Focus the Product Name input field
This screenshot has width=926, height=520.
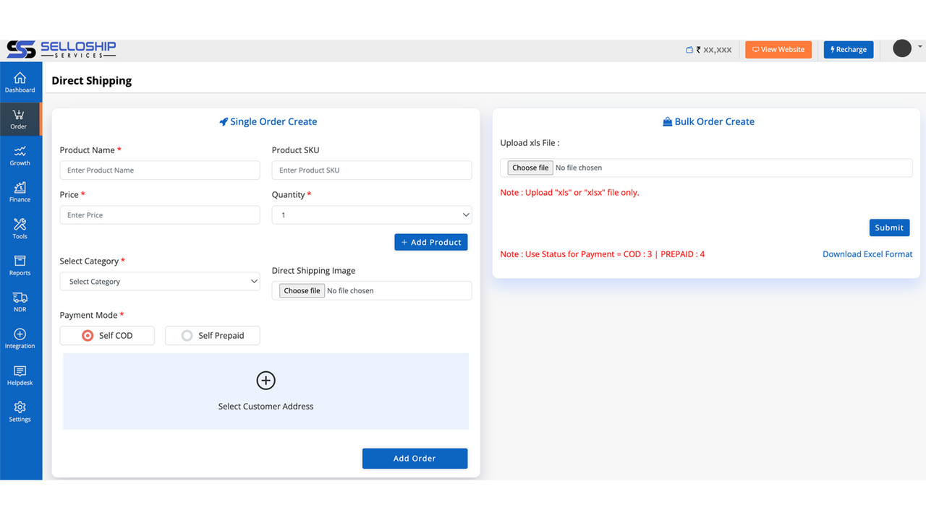(160, 170)
